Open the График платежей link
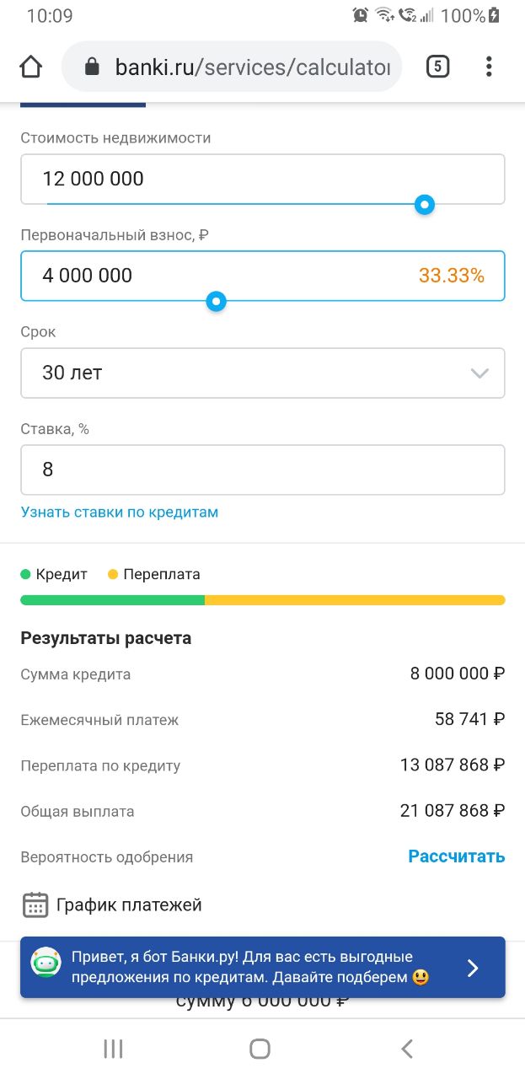525x1079 pixels. tap(129, 905)
